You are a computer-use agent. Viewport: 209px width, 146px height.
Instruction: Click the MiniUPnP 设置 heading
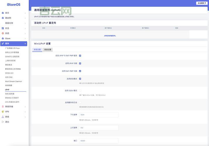(42, 44)
